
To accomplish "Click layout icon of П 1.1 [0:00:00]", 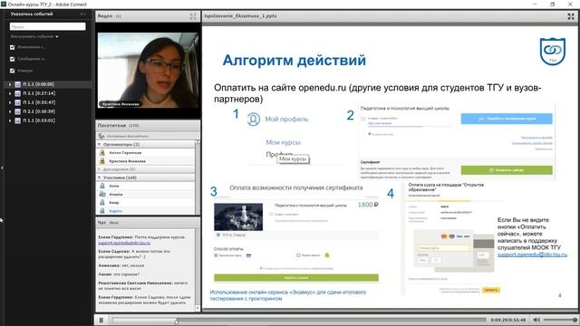I will tap(17, 84).
